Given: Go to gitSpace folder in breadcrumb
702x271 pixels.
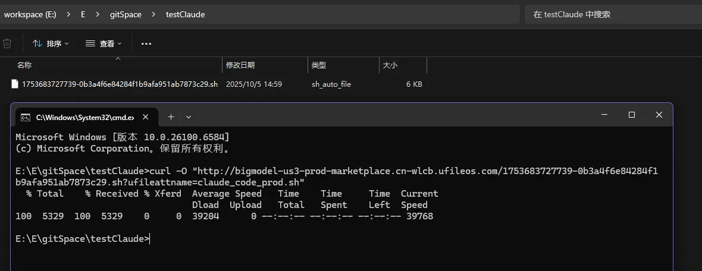Looking at the screenshot, I should point(126,14).
